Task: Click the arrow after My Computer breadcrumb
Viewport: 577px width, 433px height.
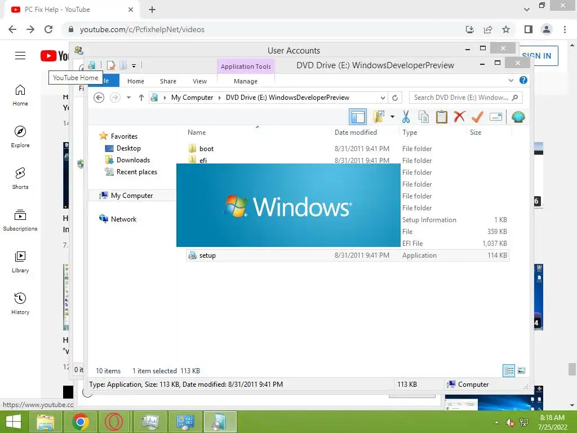Action: pos(220,98)
